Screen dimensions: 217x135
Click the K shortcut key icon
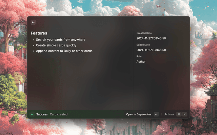click(x=185, y=114)
